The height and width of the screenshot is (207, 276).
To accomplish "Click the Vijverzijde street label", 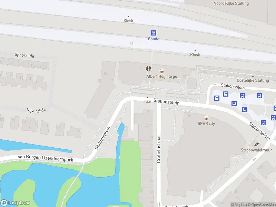I will click(x=37, y=110).
